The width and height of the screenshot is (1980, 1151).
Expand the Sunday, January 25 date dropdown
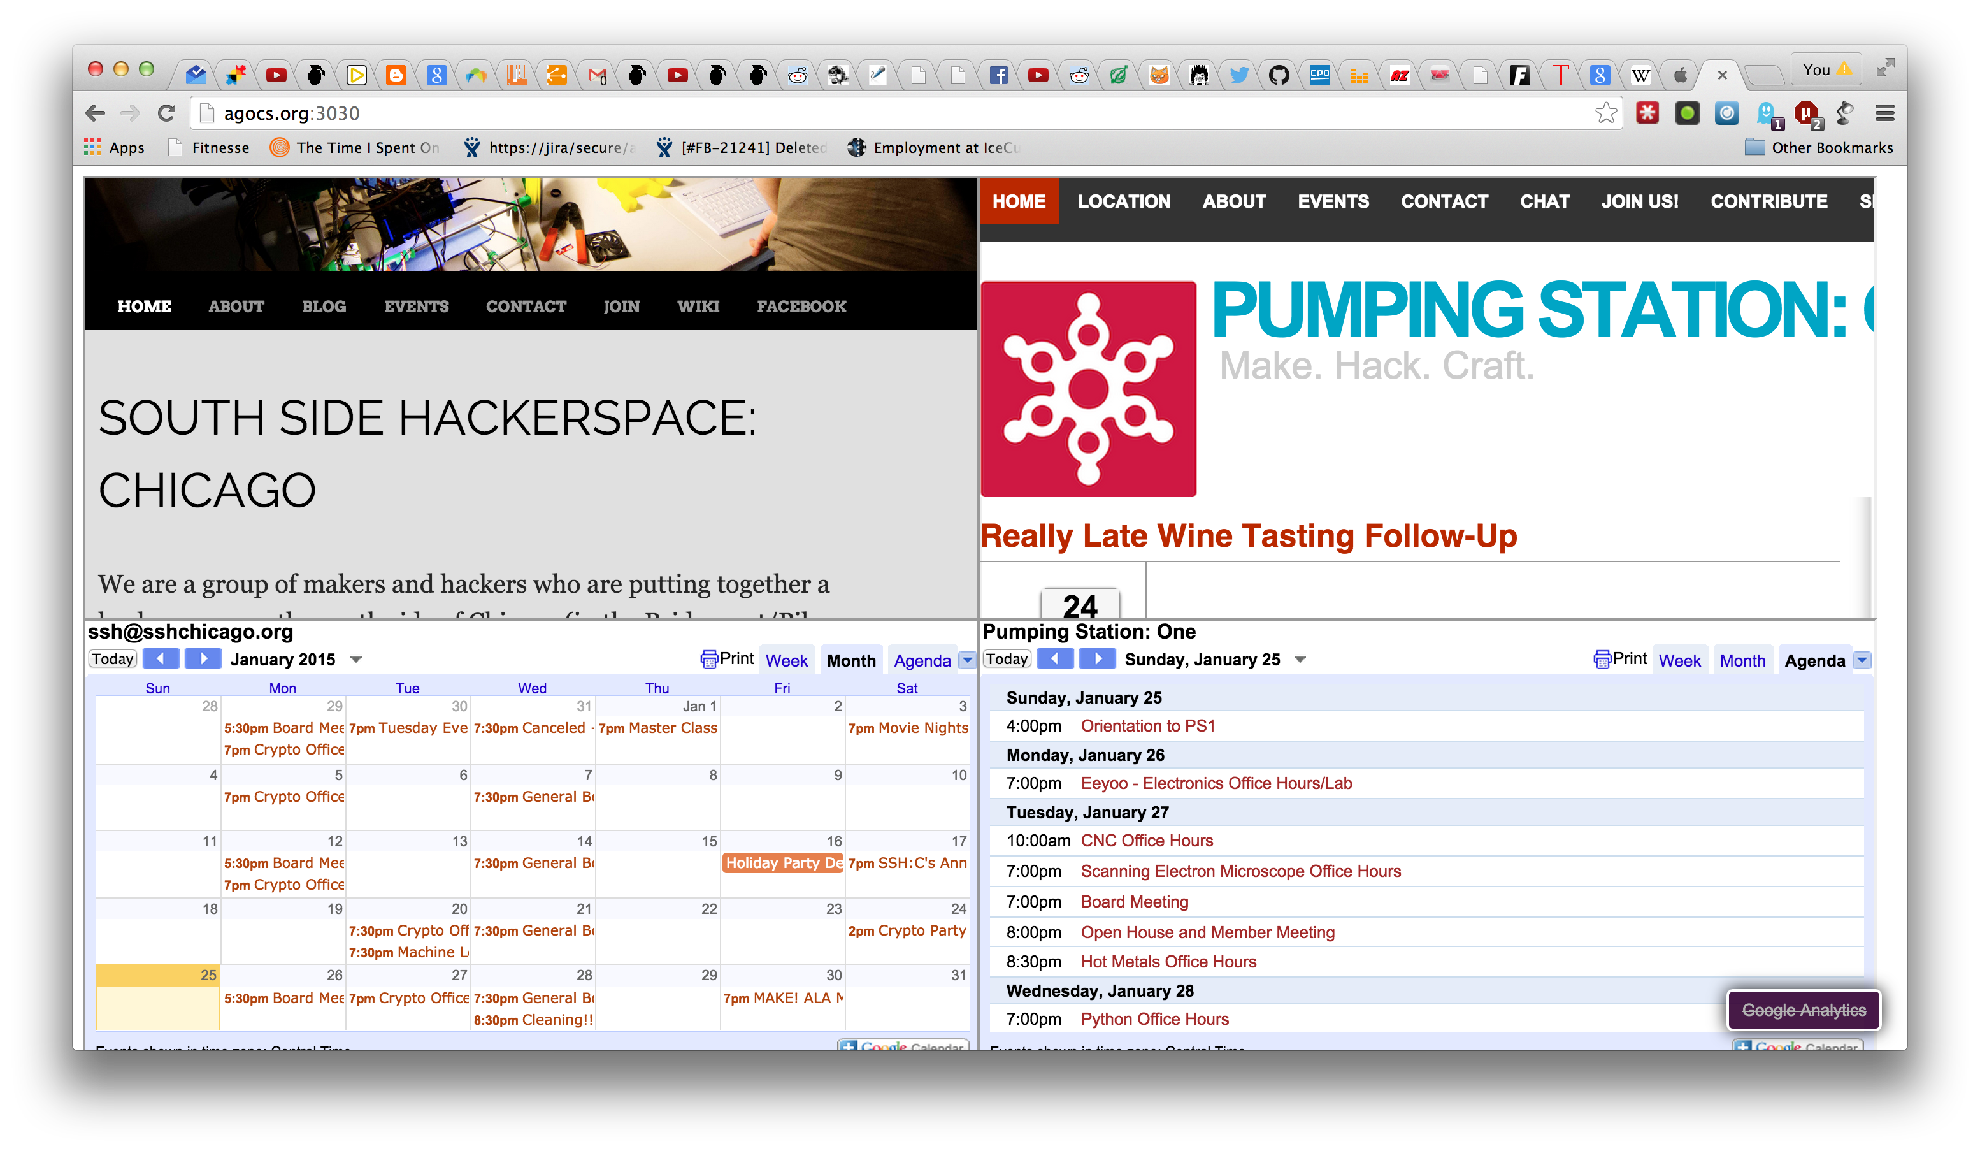tap(1300, 660)
